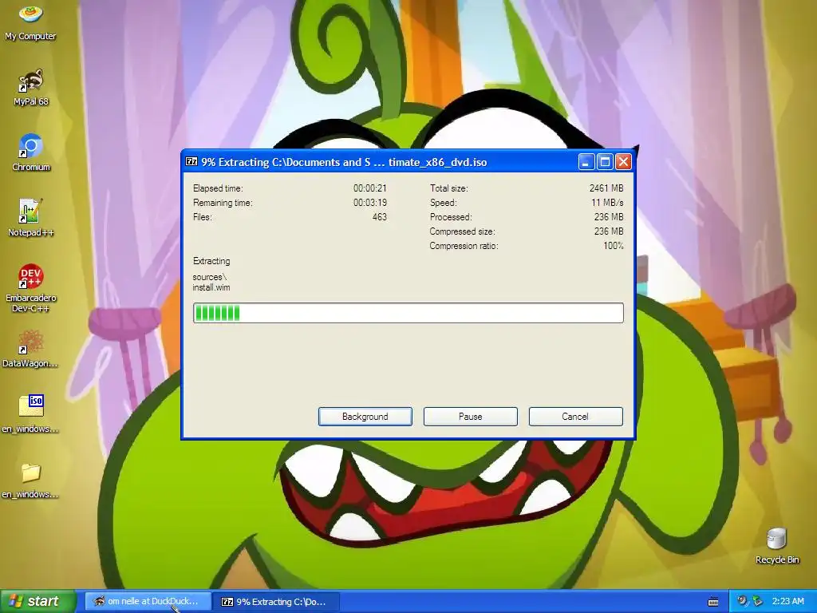Select the Embarcadero Dev-C++ shortcut
The image size is (817, 613).
[x=31, y=288]
